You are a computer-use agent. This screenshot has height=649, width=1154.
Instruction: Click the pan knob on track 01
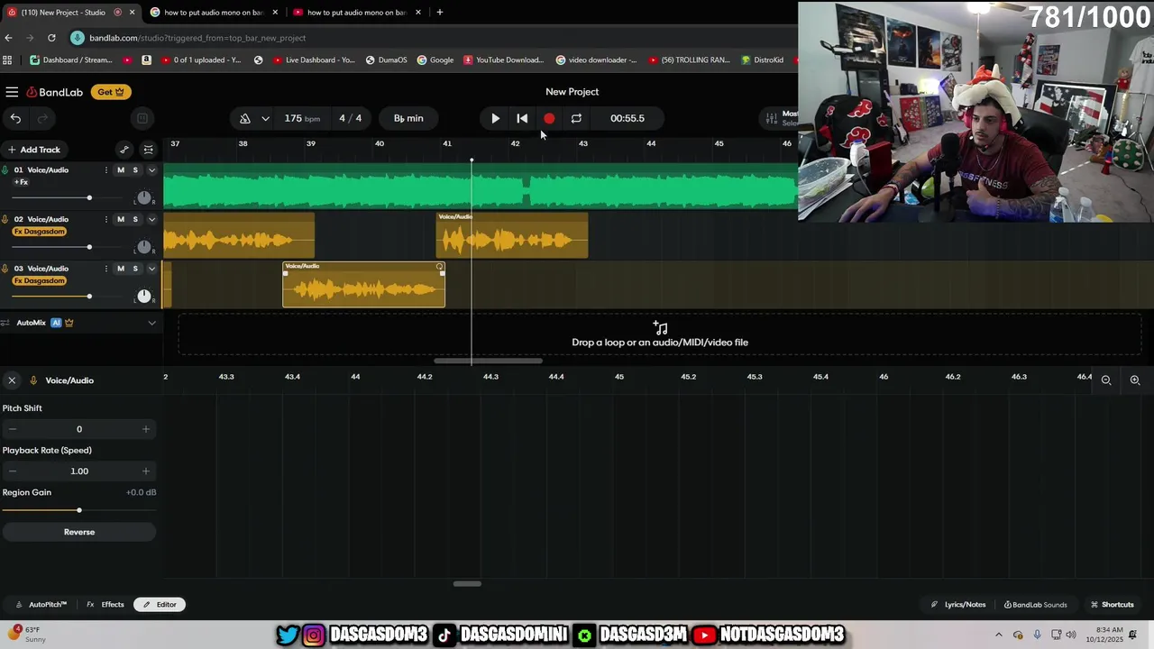(144, 197)
